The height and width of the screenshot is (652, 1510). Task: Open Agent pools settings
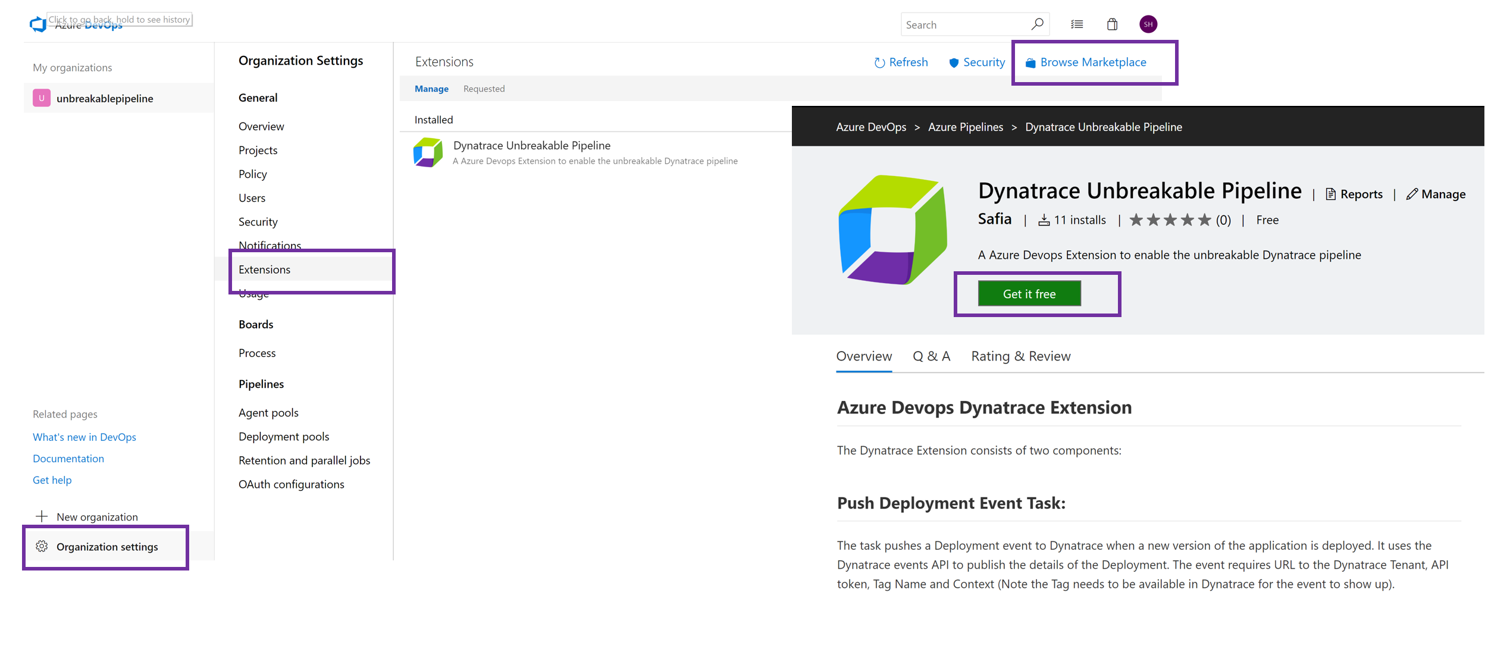click(x=268, y=412)
